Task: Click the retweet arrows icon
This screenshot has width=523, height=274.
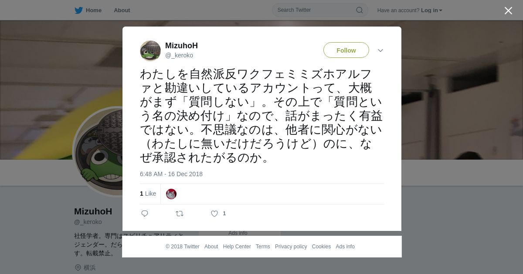Action: point(180,214)
